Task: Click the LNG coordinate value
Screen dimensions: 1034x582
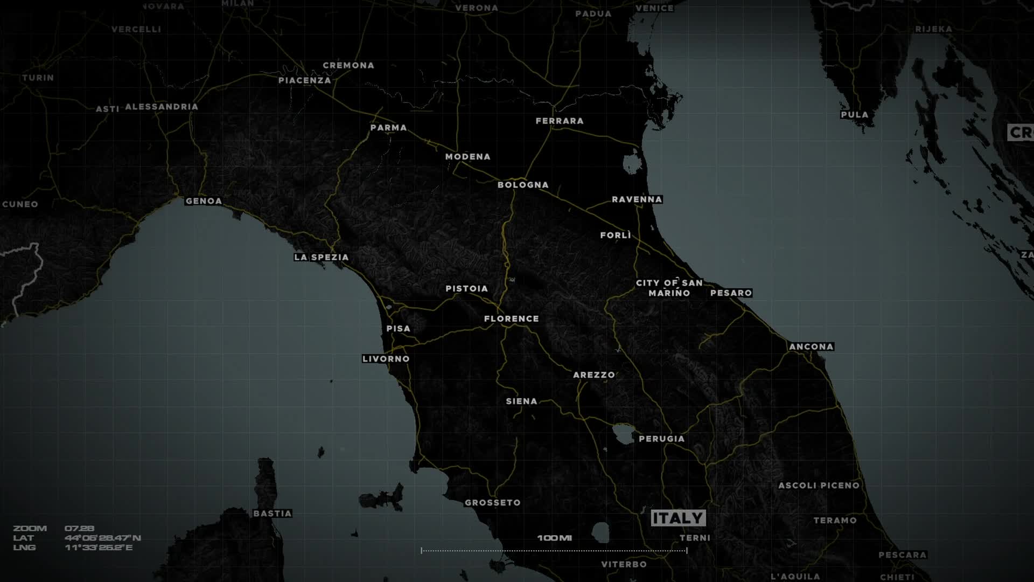Action: tap(98, 548)
